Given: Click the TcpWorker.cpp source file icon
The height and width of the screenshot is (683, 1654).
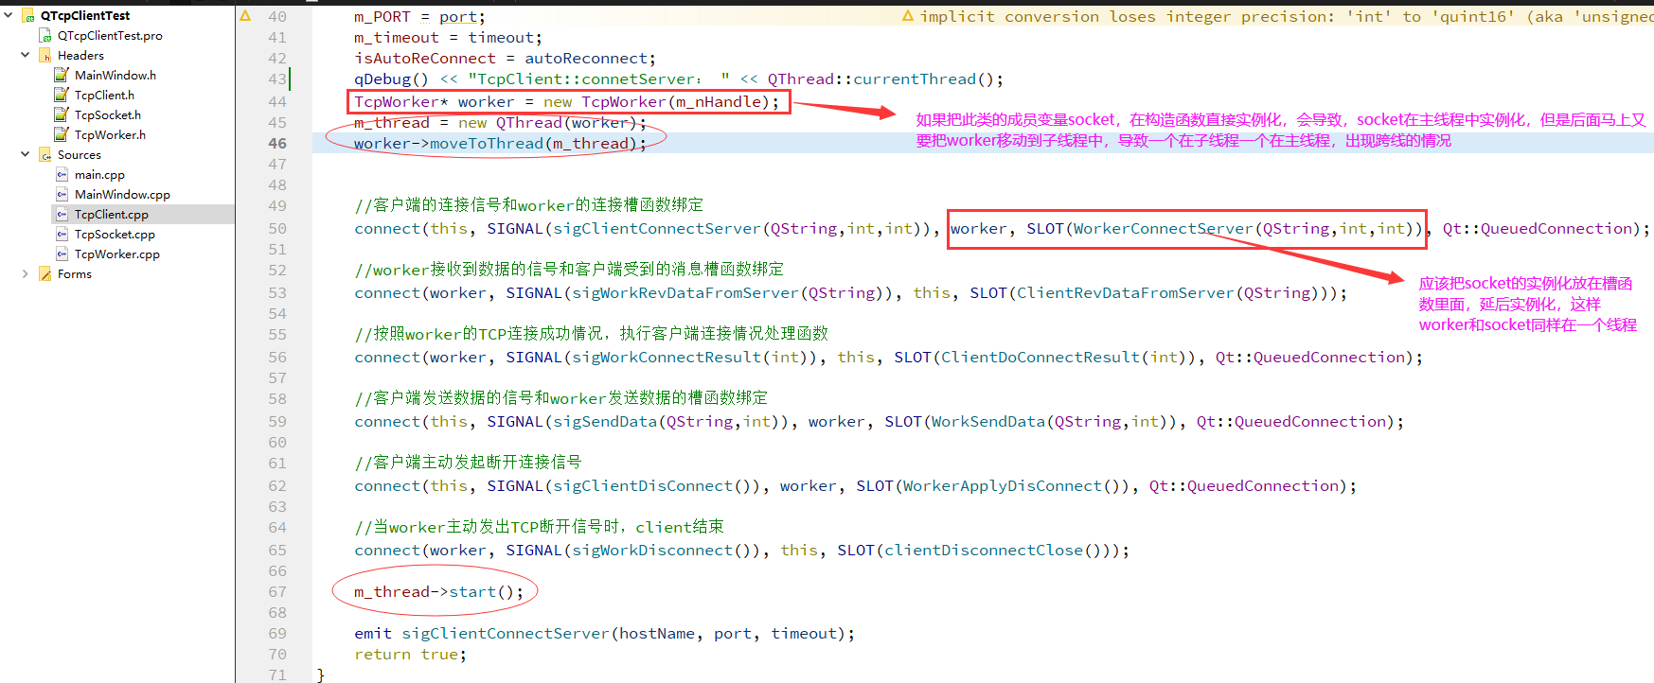Looking at the screenshot, I should point(62,254).
